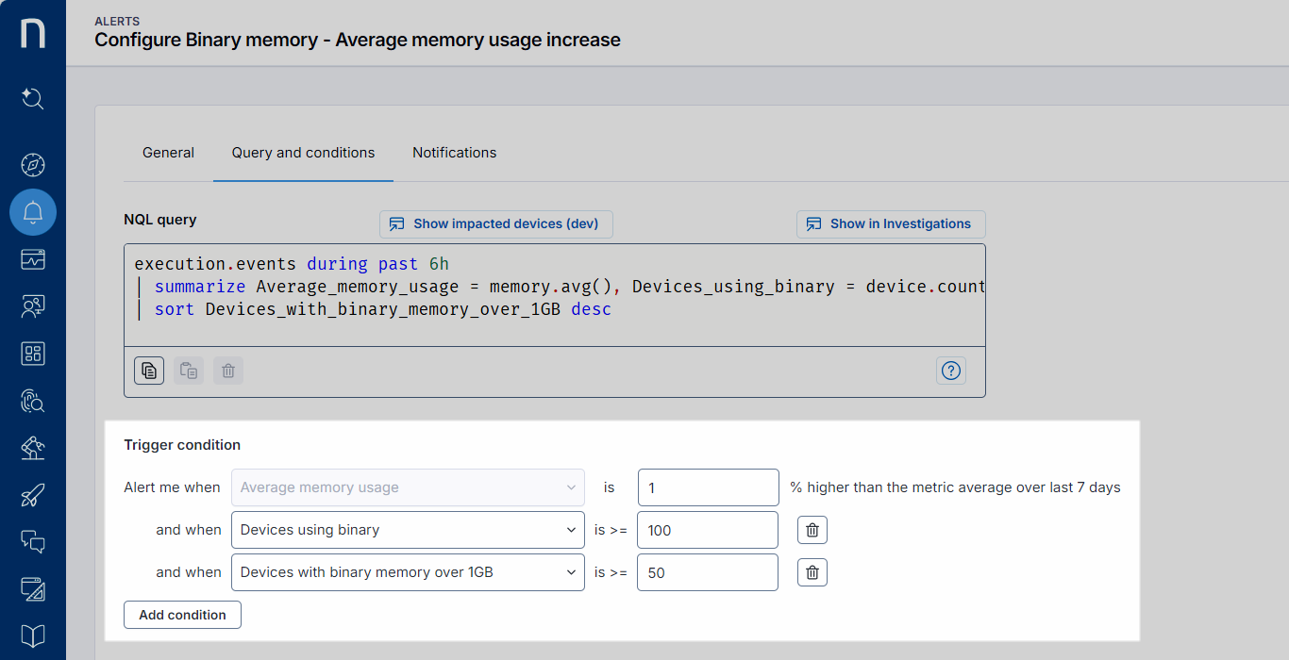This screenshot has height=660, width=1289.
Task: Delete the 'Devices using binary' condition
Action: coord(812,530)
